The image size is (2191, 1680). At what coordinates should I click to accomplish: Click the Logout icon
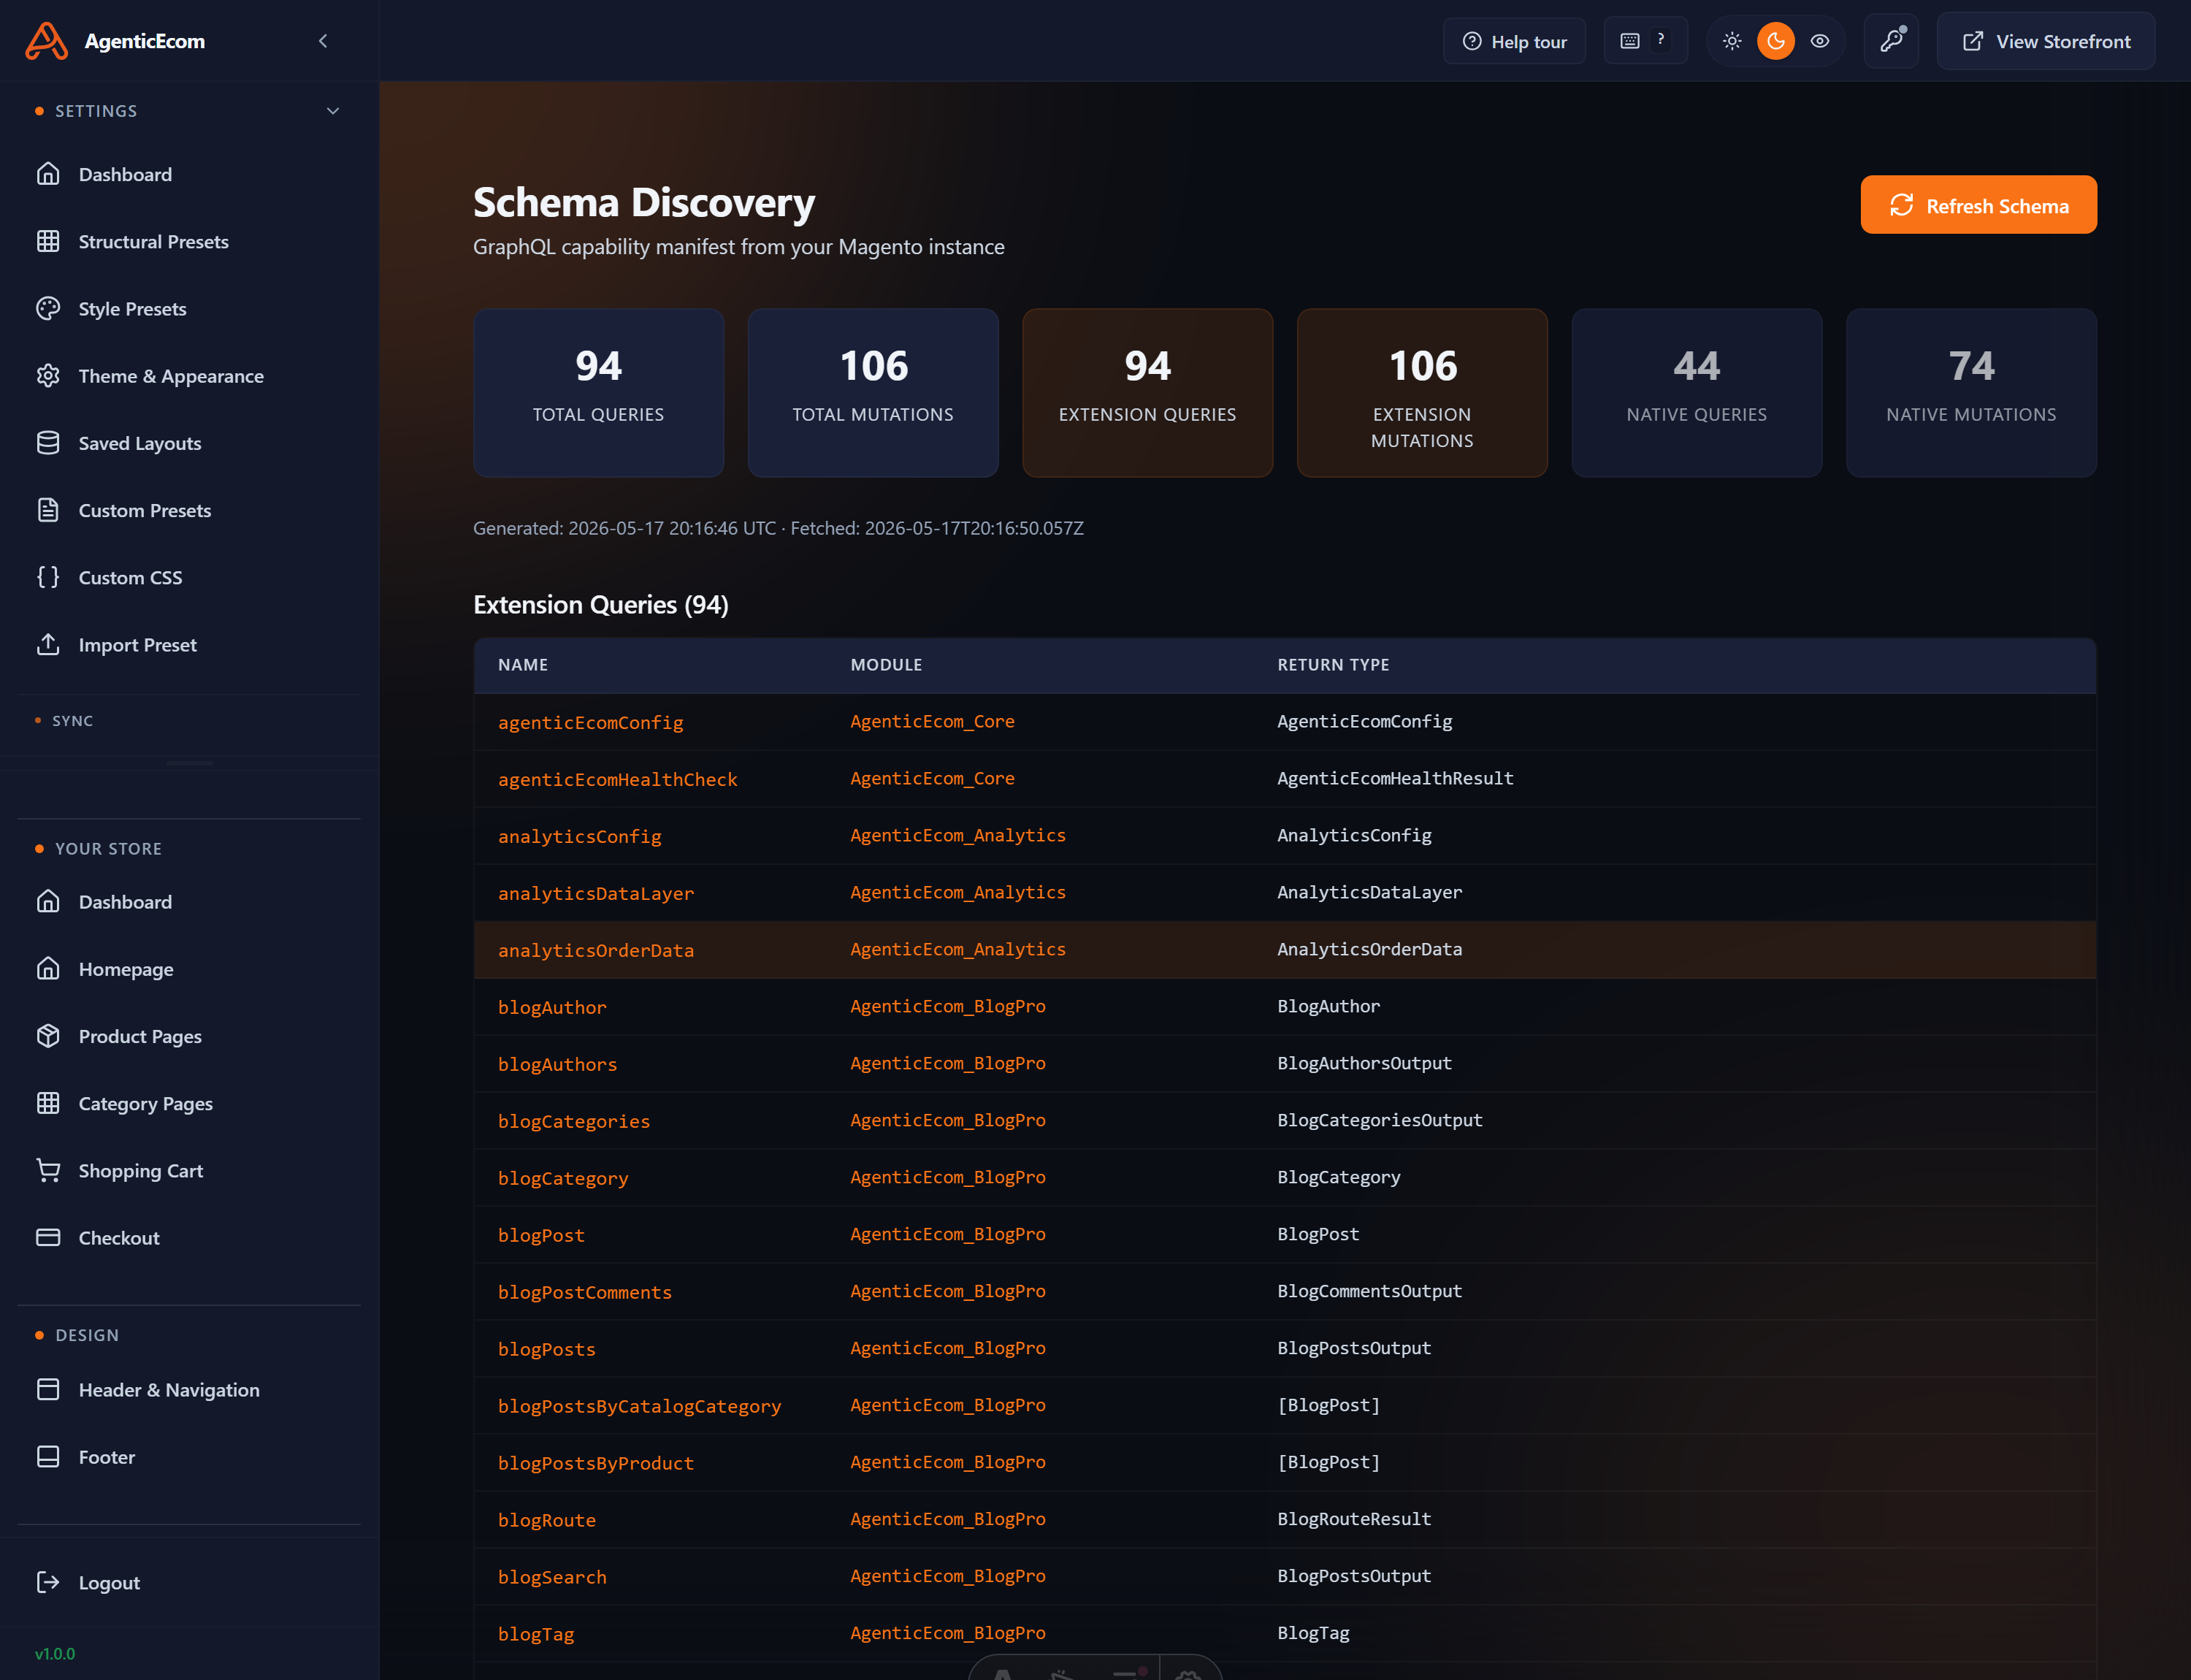[x=48, y=1582]
